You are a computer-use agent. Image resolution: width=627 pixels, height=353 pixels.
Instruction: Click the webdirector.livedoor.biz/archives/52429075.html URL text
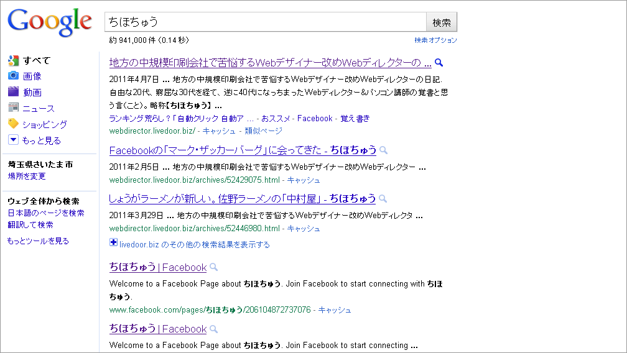pyautogui.click(x=194, y=180)
